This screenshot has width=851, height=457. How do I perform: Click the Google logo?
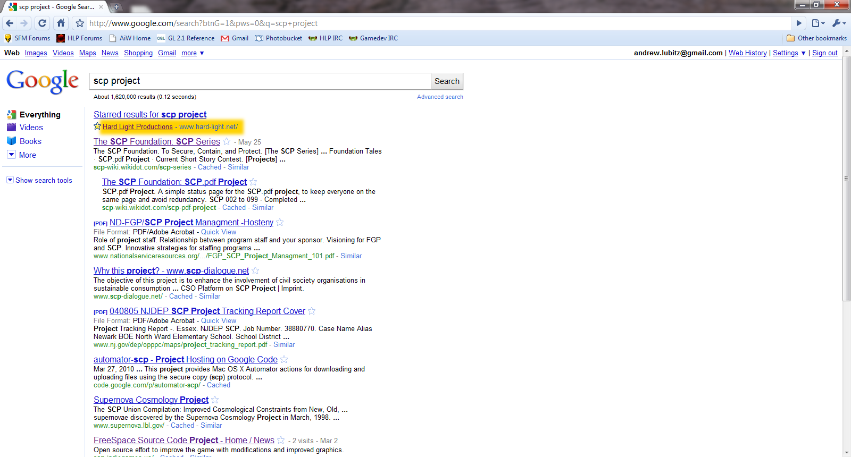pyautogui.click(x=43, y=81)
